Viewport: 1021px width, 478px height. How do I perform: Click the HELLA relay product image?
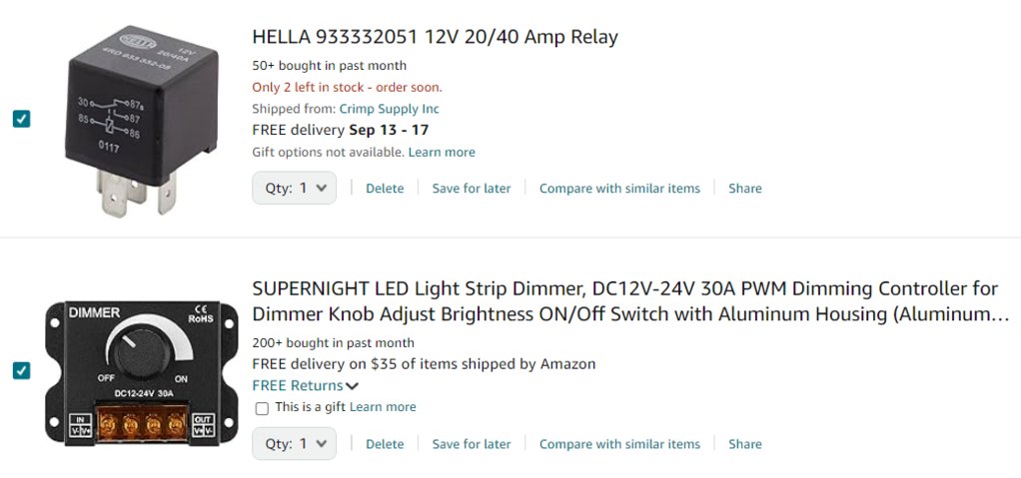click(141, 121)
